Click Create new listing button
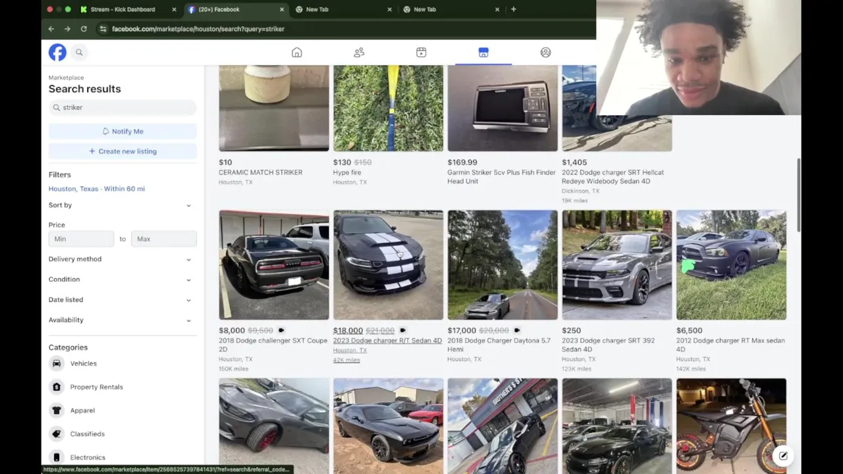The width and height of the screenshot is (843, 474). tap(122, 151)
